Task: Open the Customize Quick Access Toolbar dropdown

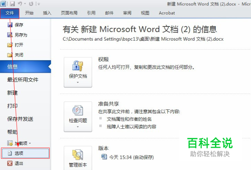Action: pos(38,4)
